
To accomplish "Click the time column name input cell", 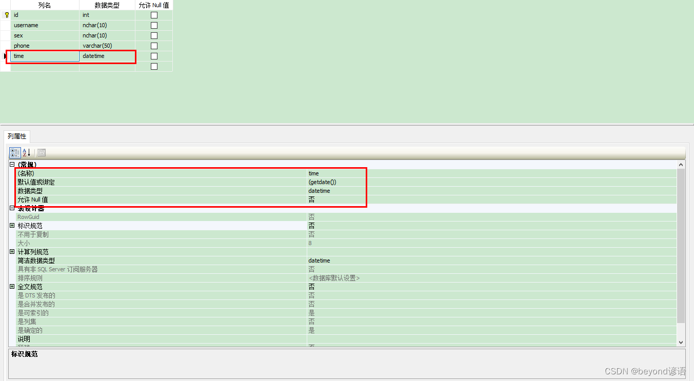I will [45, 56].
